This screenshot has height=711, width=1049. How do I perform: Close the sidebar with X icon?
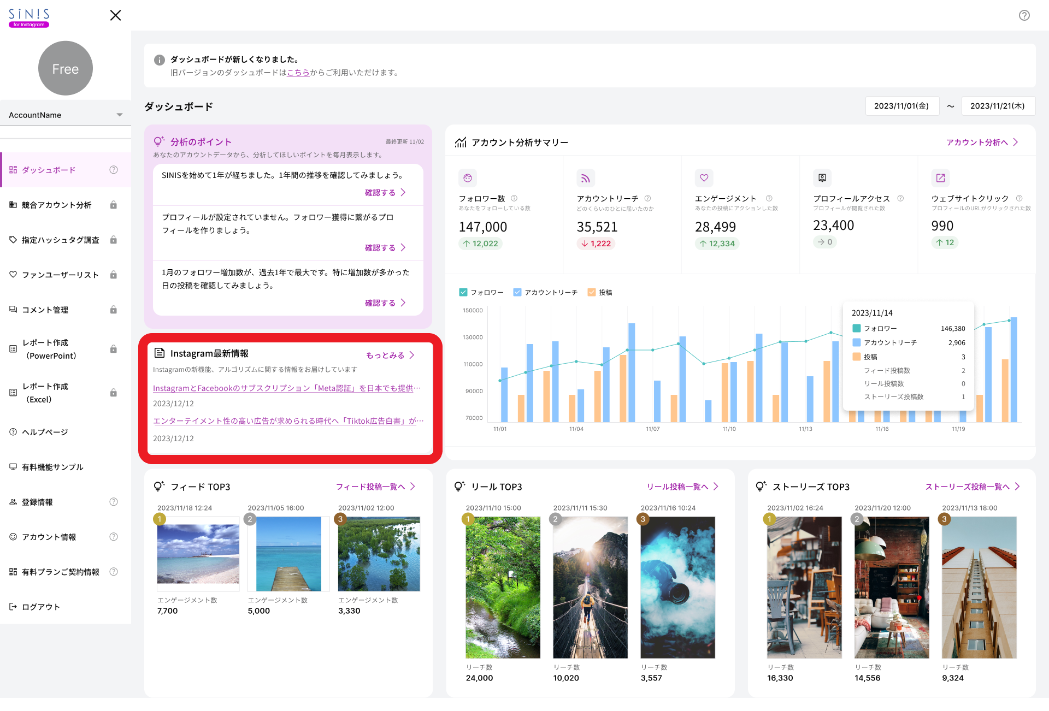pyautogui.click(x=115, y=15)
